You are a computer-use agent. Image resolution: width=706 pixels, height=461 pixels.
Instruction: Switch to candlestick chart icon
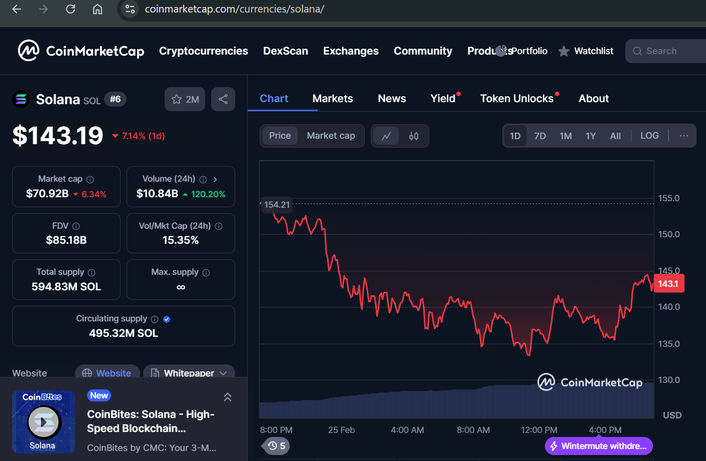click(x=414, y=136)
